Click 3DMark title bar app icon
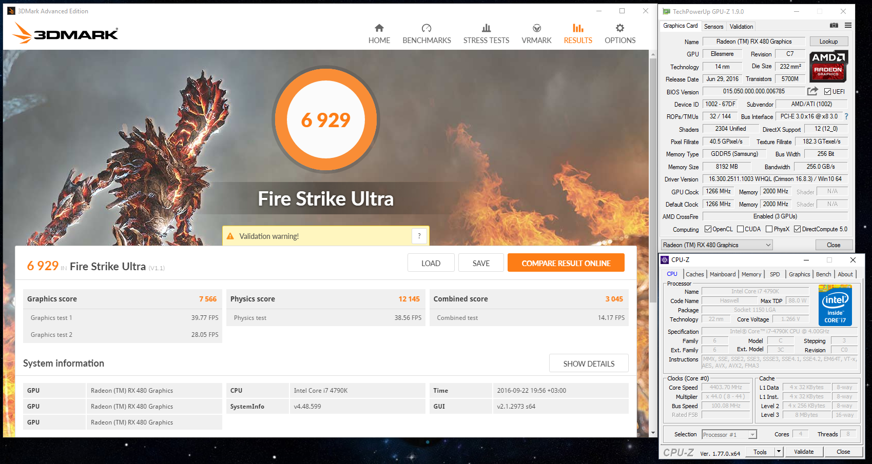The image size is (872, 464). 11,11
